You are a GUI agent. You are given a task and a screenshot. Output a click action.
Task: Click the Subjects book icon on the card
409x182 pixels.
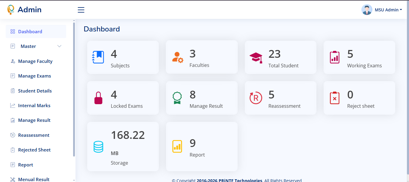98,57
